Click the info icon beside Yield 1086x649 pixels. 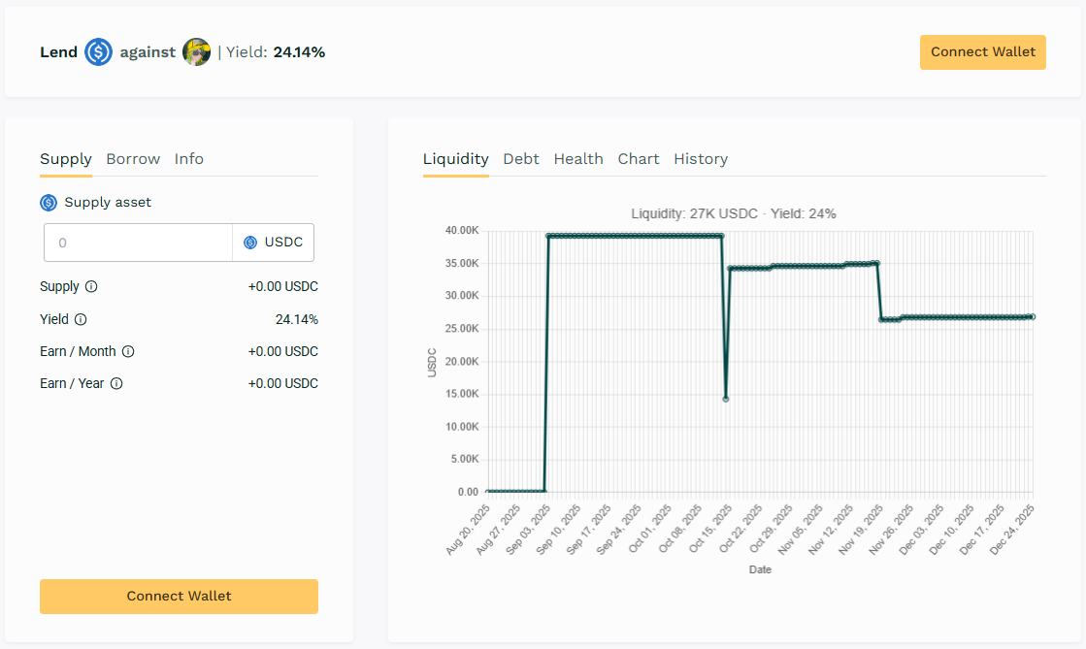coord(81,319)
